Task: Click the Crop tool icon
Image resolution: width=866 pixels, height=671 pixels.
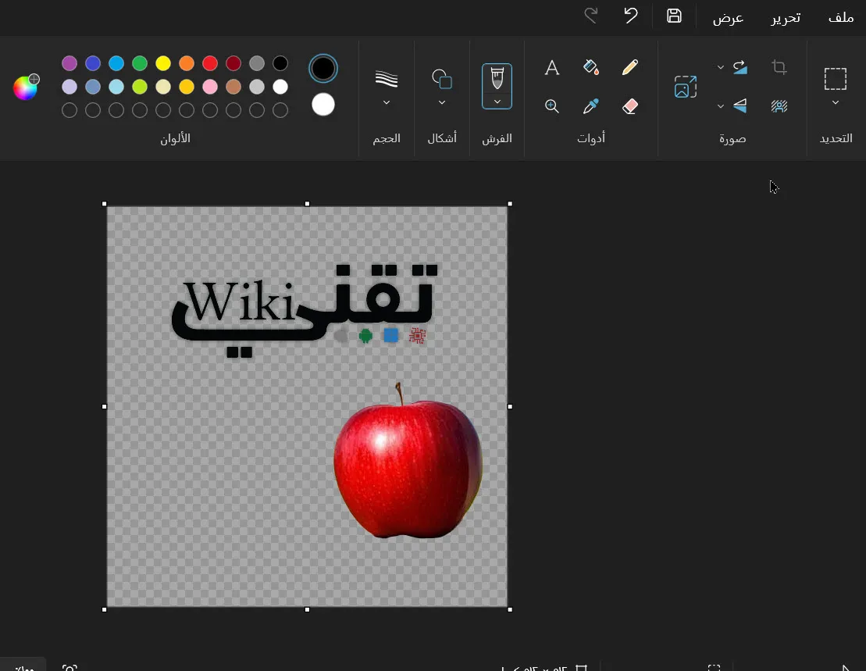Action: 779,67
